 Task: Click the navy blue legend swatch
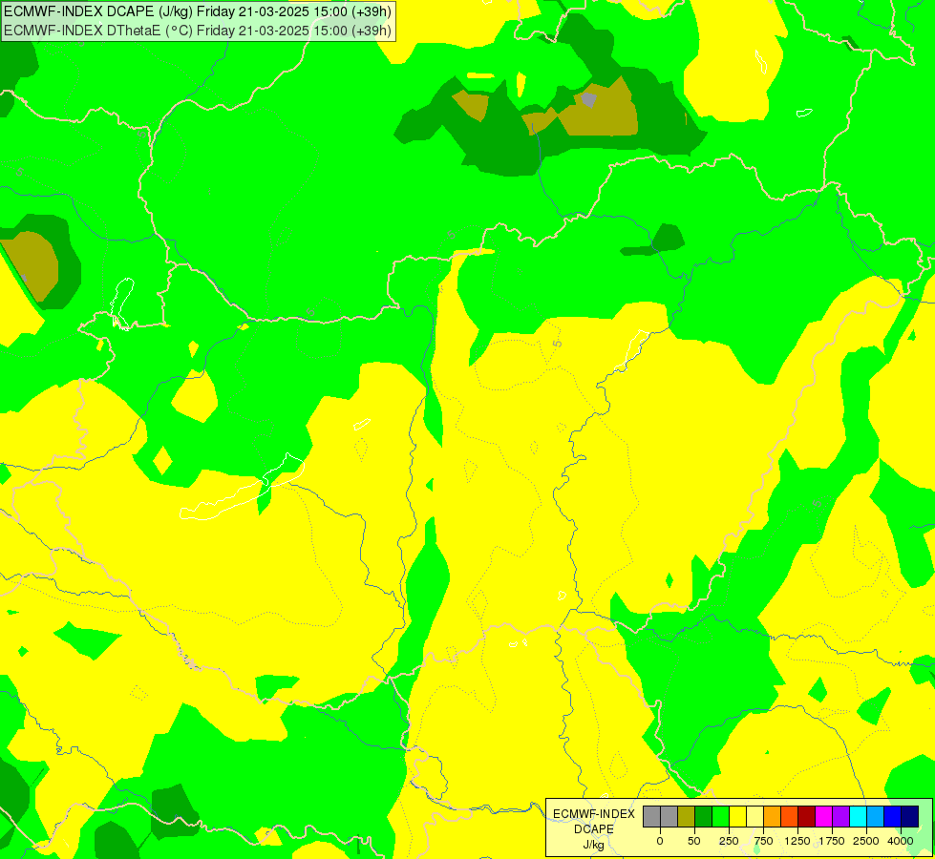(910, 816)
